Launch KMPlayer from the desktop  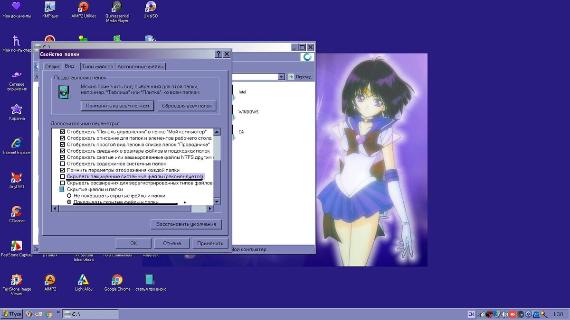[50, 10]
